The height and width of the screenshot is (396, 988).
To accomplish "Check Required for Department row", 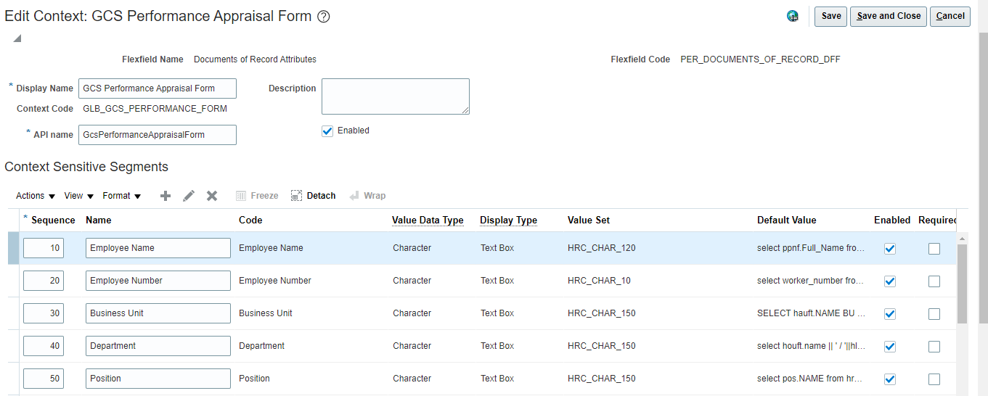I will tap(934, 347).
